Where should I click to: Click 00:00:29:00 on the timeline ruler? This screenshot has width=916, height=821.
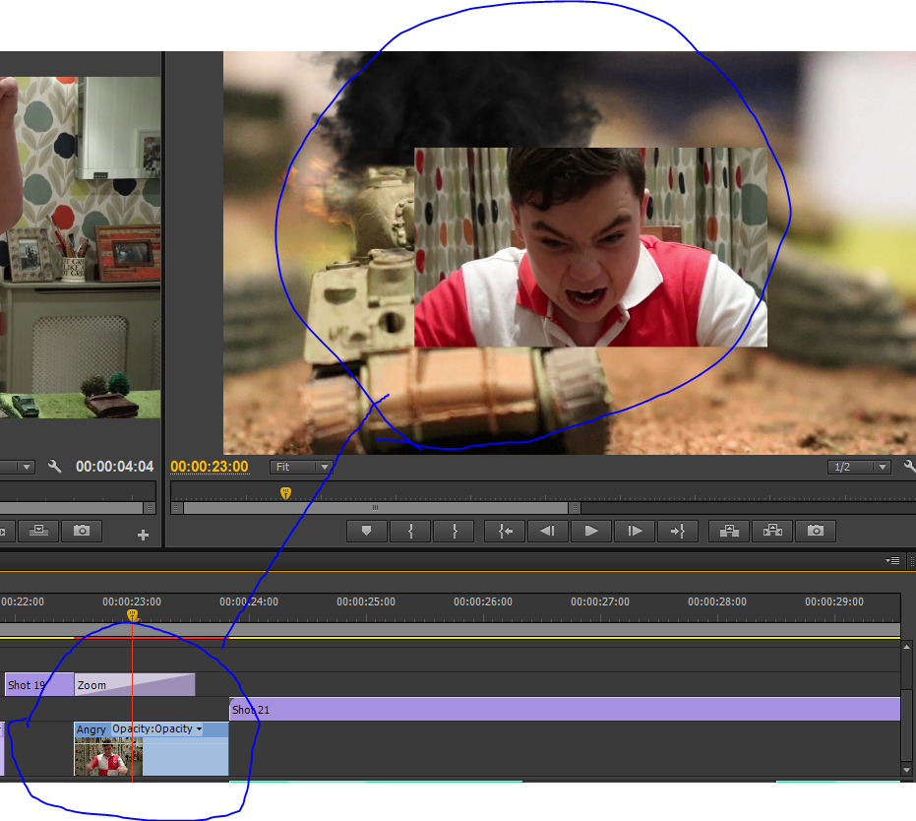pyautogui.click(x=834, y=601)
